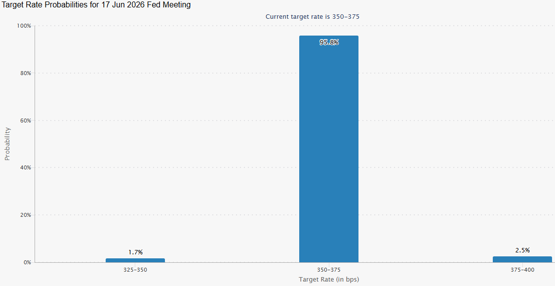Click the 'Target Rate (in bps)' axis title
This screenshot has height=286, width=555.
click(329, 280)
